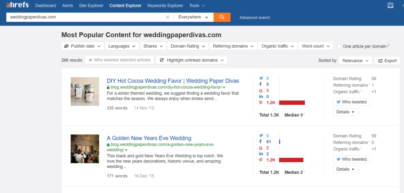Screen dimensions: 404x193
Task: Select Content Explorer in navigation
Action: (x=126, y=5)
